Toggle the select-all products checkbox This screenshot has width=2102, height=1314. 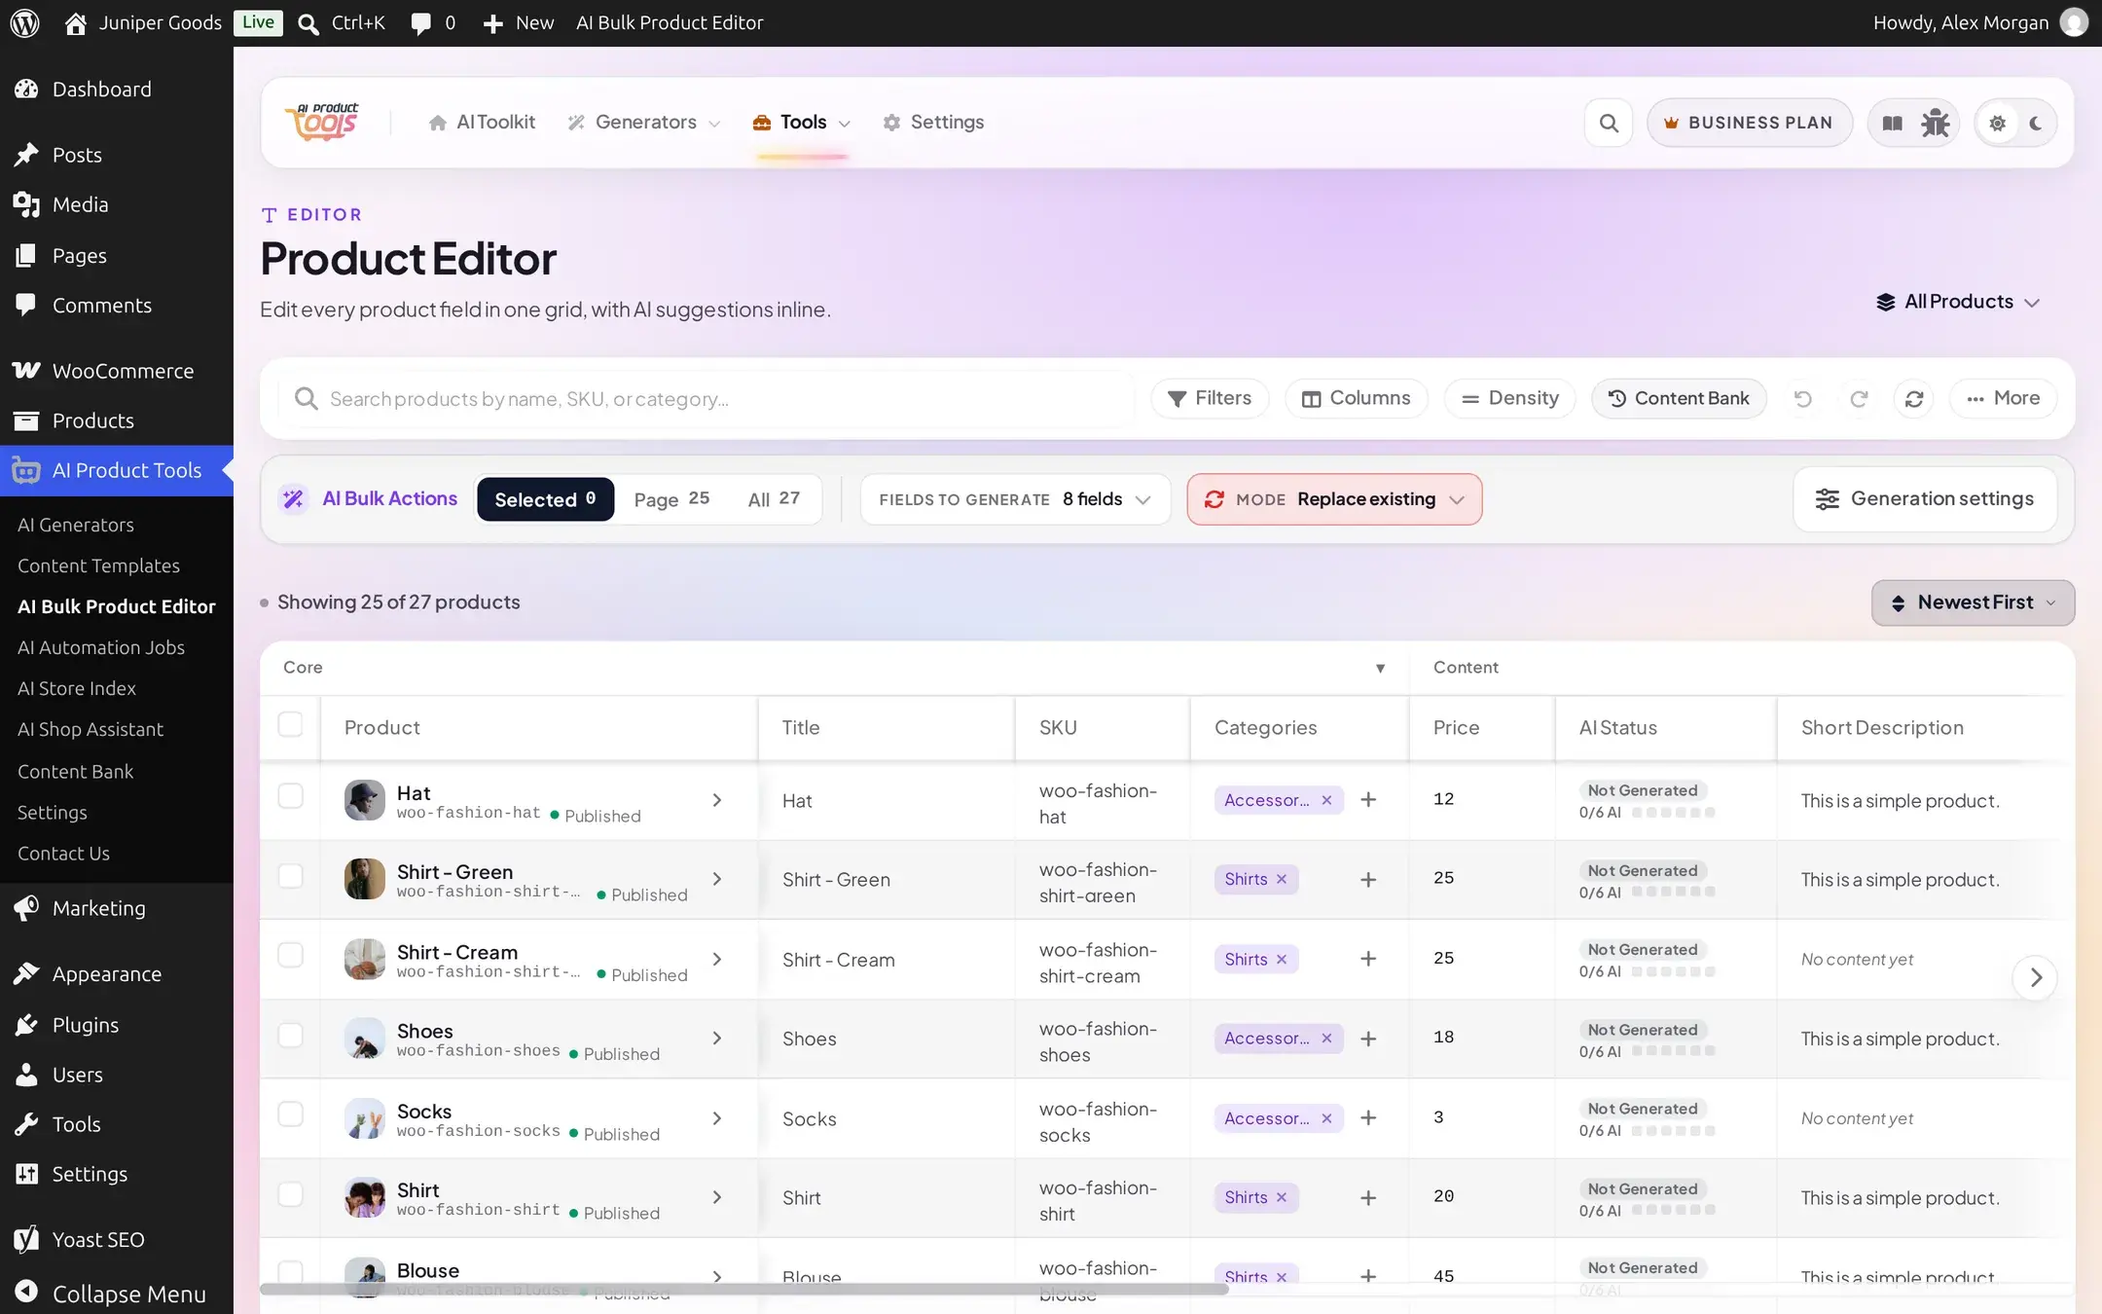tap(290, 725)
